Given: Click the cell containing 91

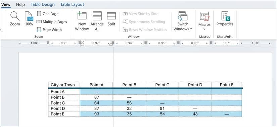Looking at the screenshot, I should (x=162, y=109).
